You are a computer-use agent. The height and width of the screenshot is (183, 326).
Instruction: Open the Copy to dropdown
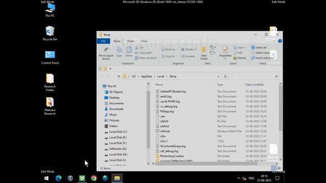coord(169,56)
